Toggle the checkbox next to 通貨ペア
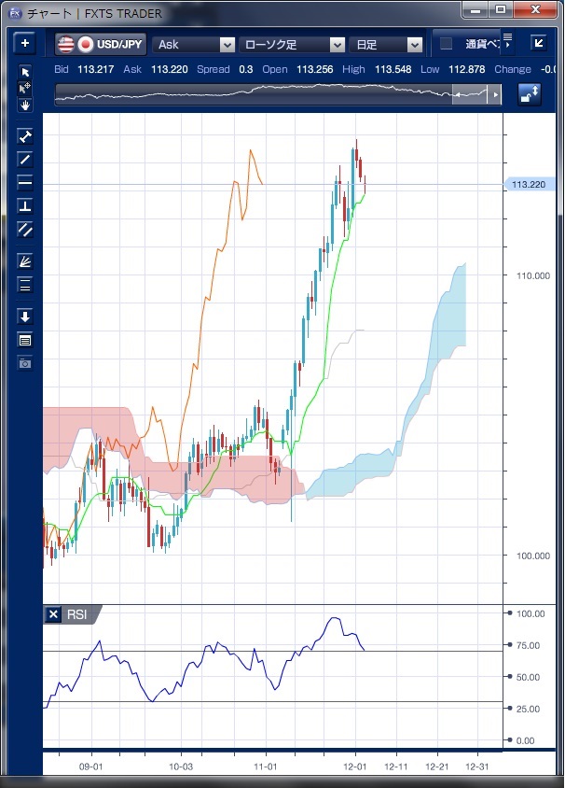The width and height of the screenshot is (565, 788). 446,44
